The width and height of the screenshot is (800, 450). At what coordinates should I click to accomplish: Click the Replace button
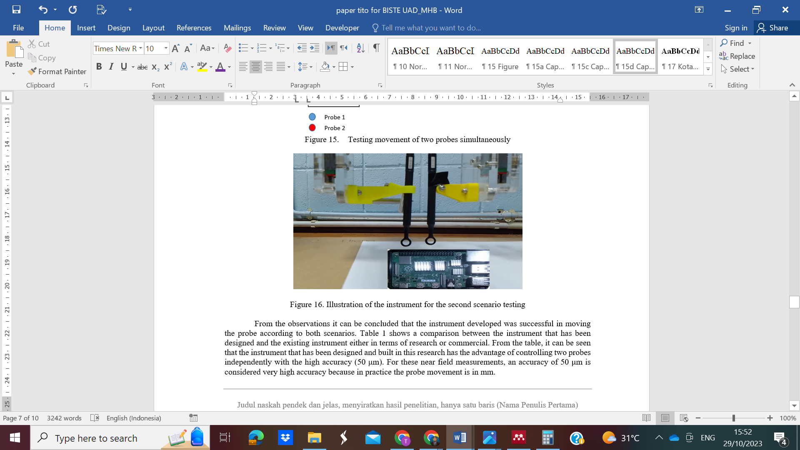(x=737, y=56)
